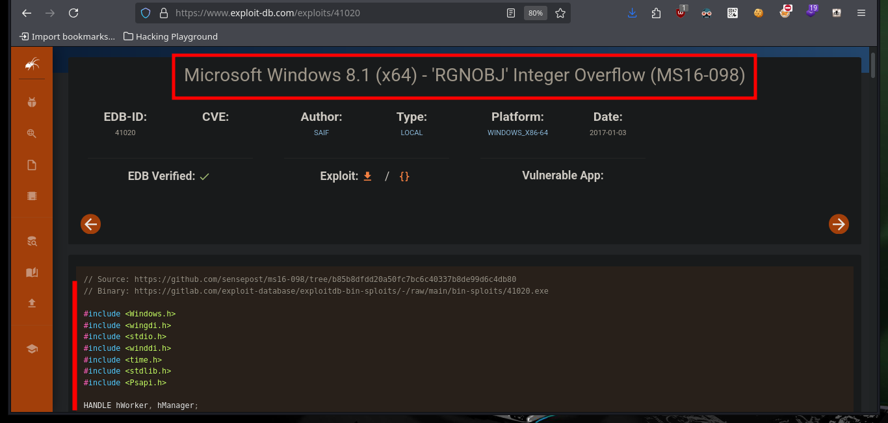The width and height of the screenshot is (888, 423).
Task: Open the 80% zoom level indicator
Action: pos(536,13)
